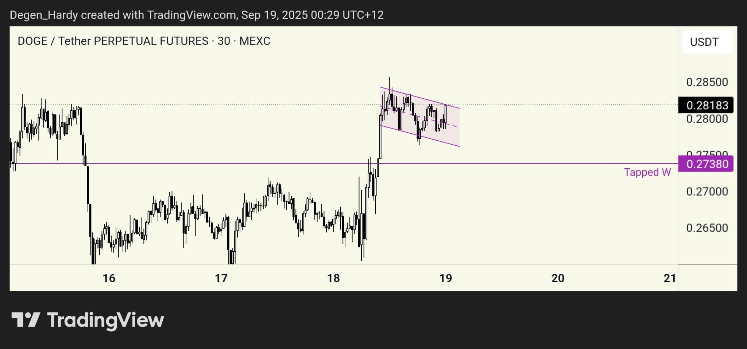Click the TradingView wordmark text
The height and width of the screenshot is (349, 747).
pos(105,320)
